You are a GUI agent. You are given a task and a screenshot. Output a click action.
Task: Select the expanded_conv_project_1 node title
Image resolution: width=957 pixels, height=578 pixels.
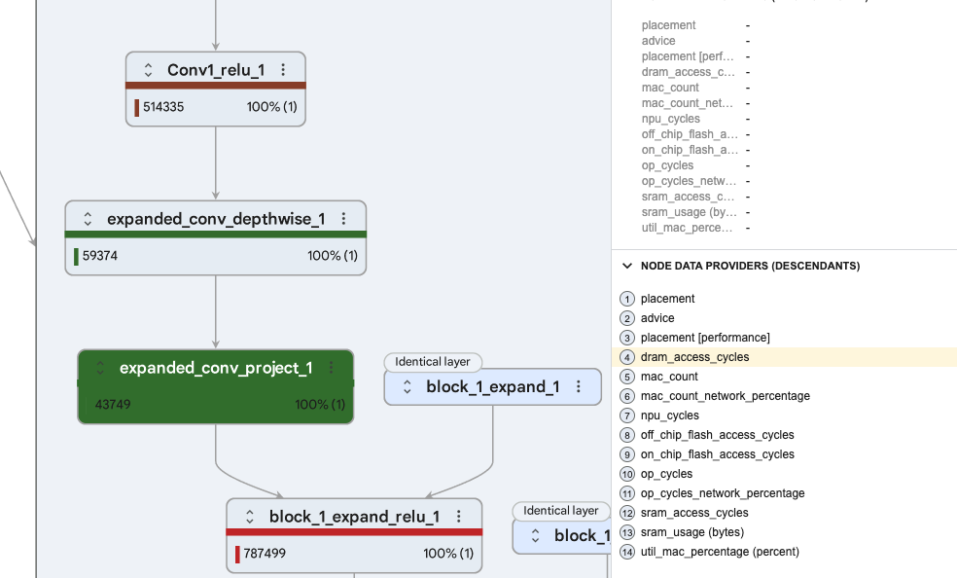point(216,368)
